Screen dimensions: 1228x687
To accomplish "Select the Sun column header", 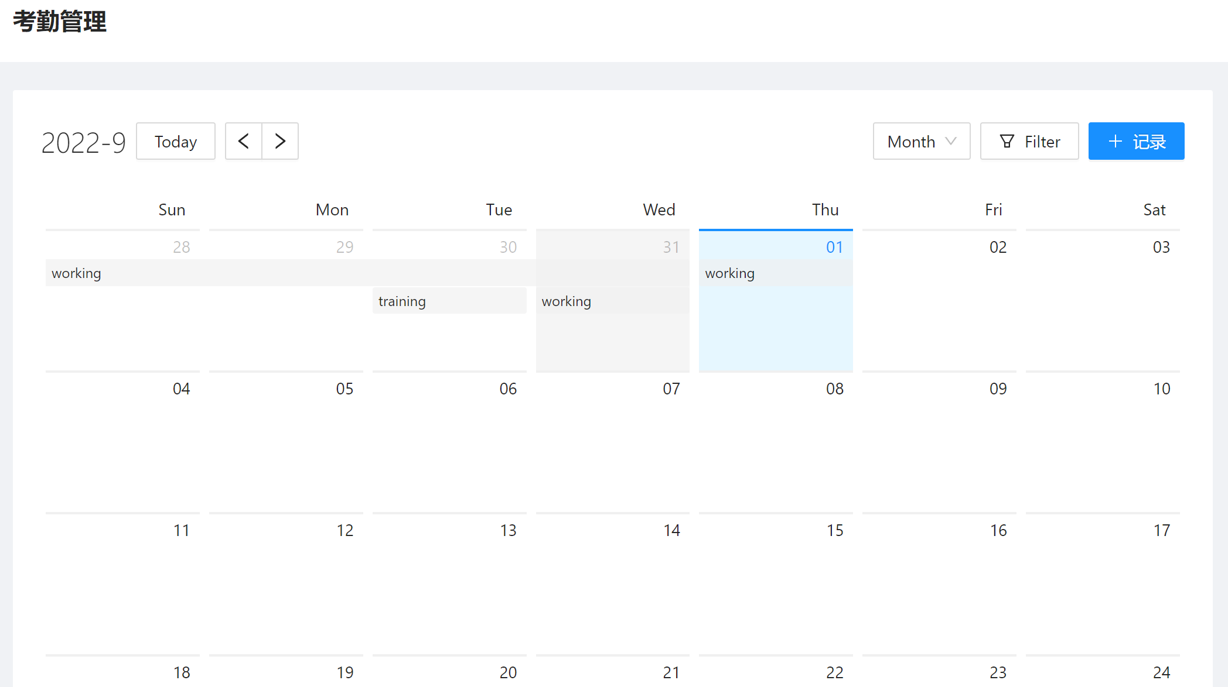I will tap(172, 209).
